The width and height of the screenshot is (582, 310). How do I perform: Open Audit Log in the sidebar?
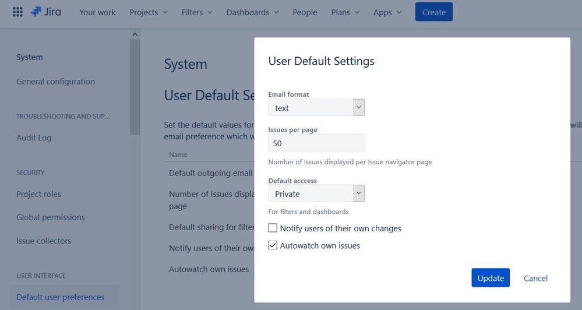tap(34, 138)
